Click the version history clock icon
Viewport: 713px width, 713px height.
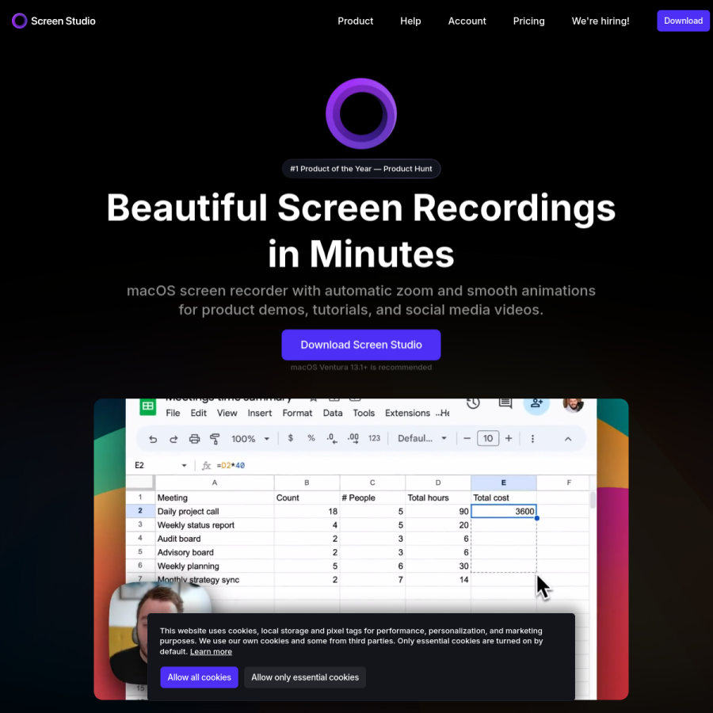point(473,403)
